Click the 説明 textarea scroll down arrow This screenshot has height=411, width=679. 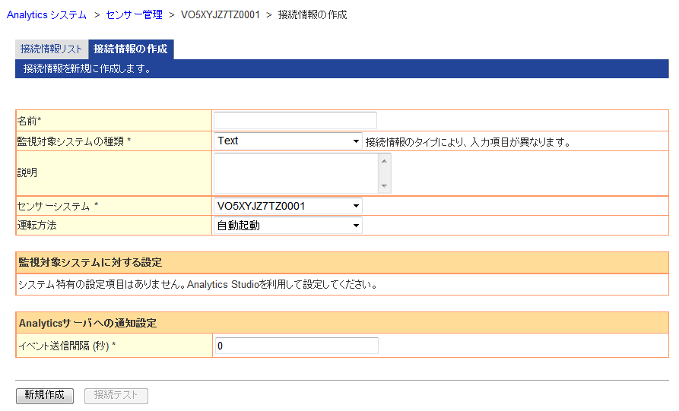pyautogui.click(x=384, y=186)
